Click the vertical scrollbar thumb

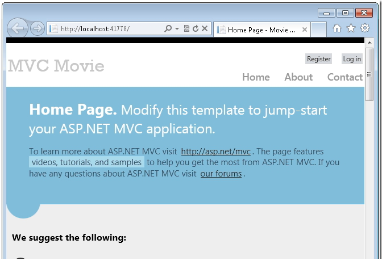coord(369,74)
